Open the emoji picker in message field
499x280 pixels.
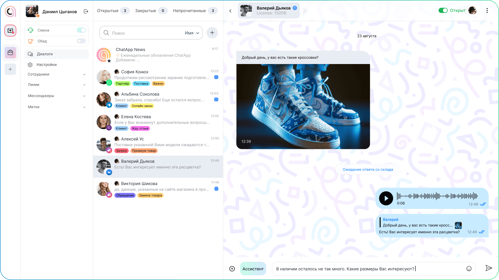pyautogui.click(x=469, y=269)
